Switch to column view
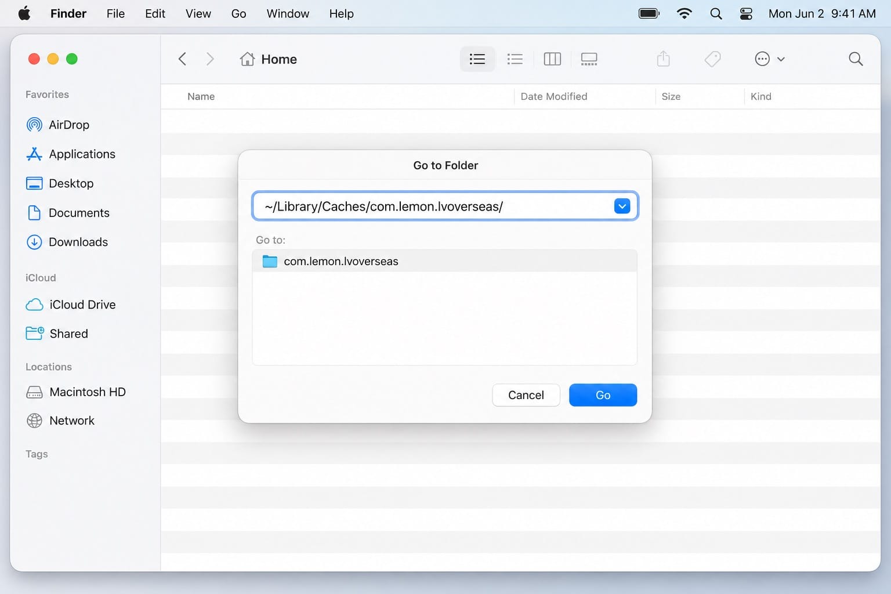This screenshot has height=594, width=891. [552, 59]
